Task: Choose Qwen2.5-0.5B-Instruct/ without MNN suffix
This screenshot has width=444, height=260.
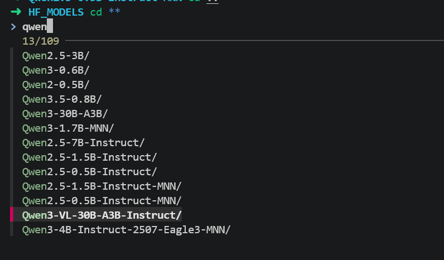Action: tap(89, 171)
